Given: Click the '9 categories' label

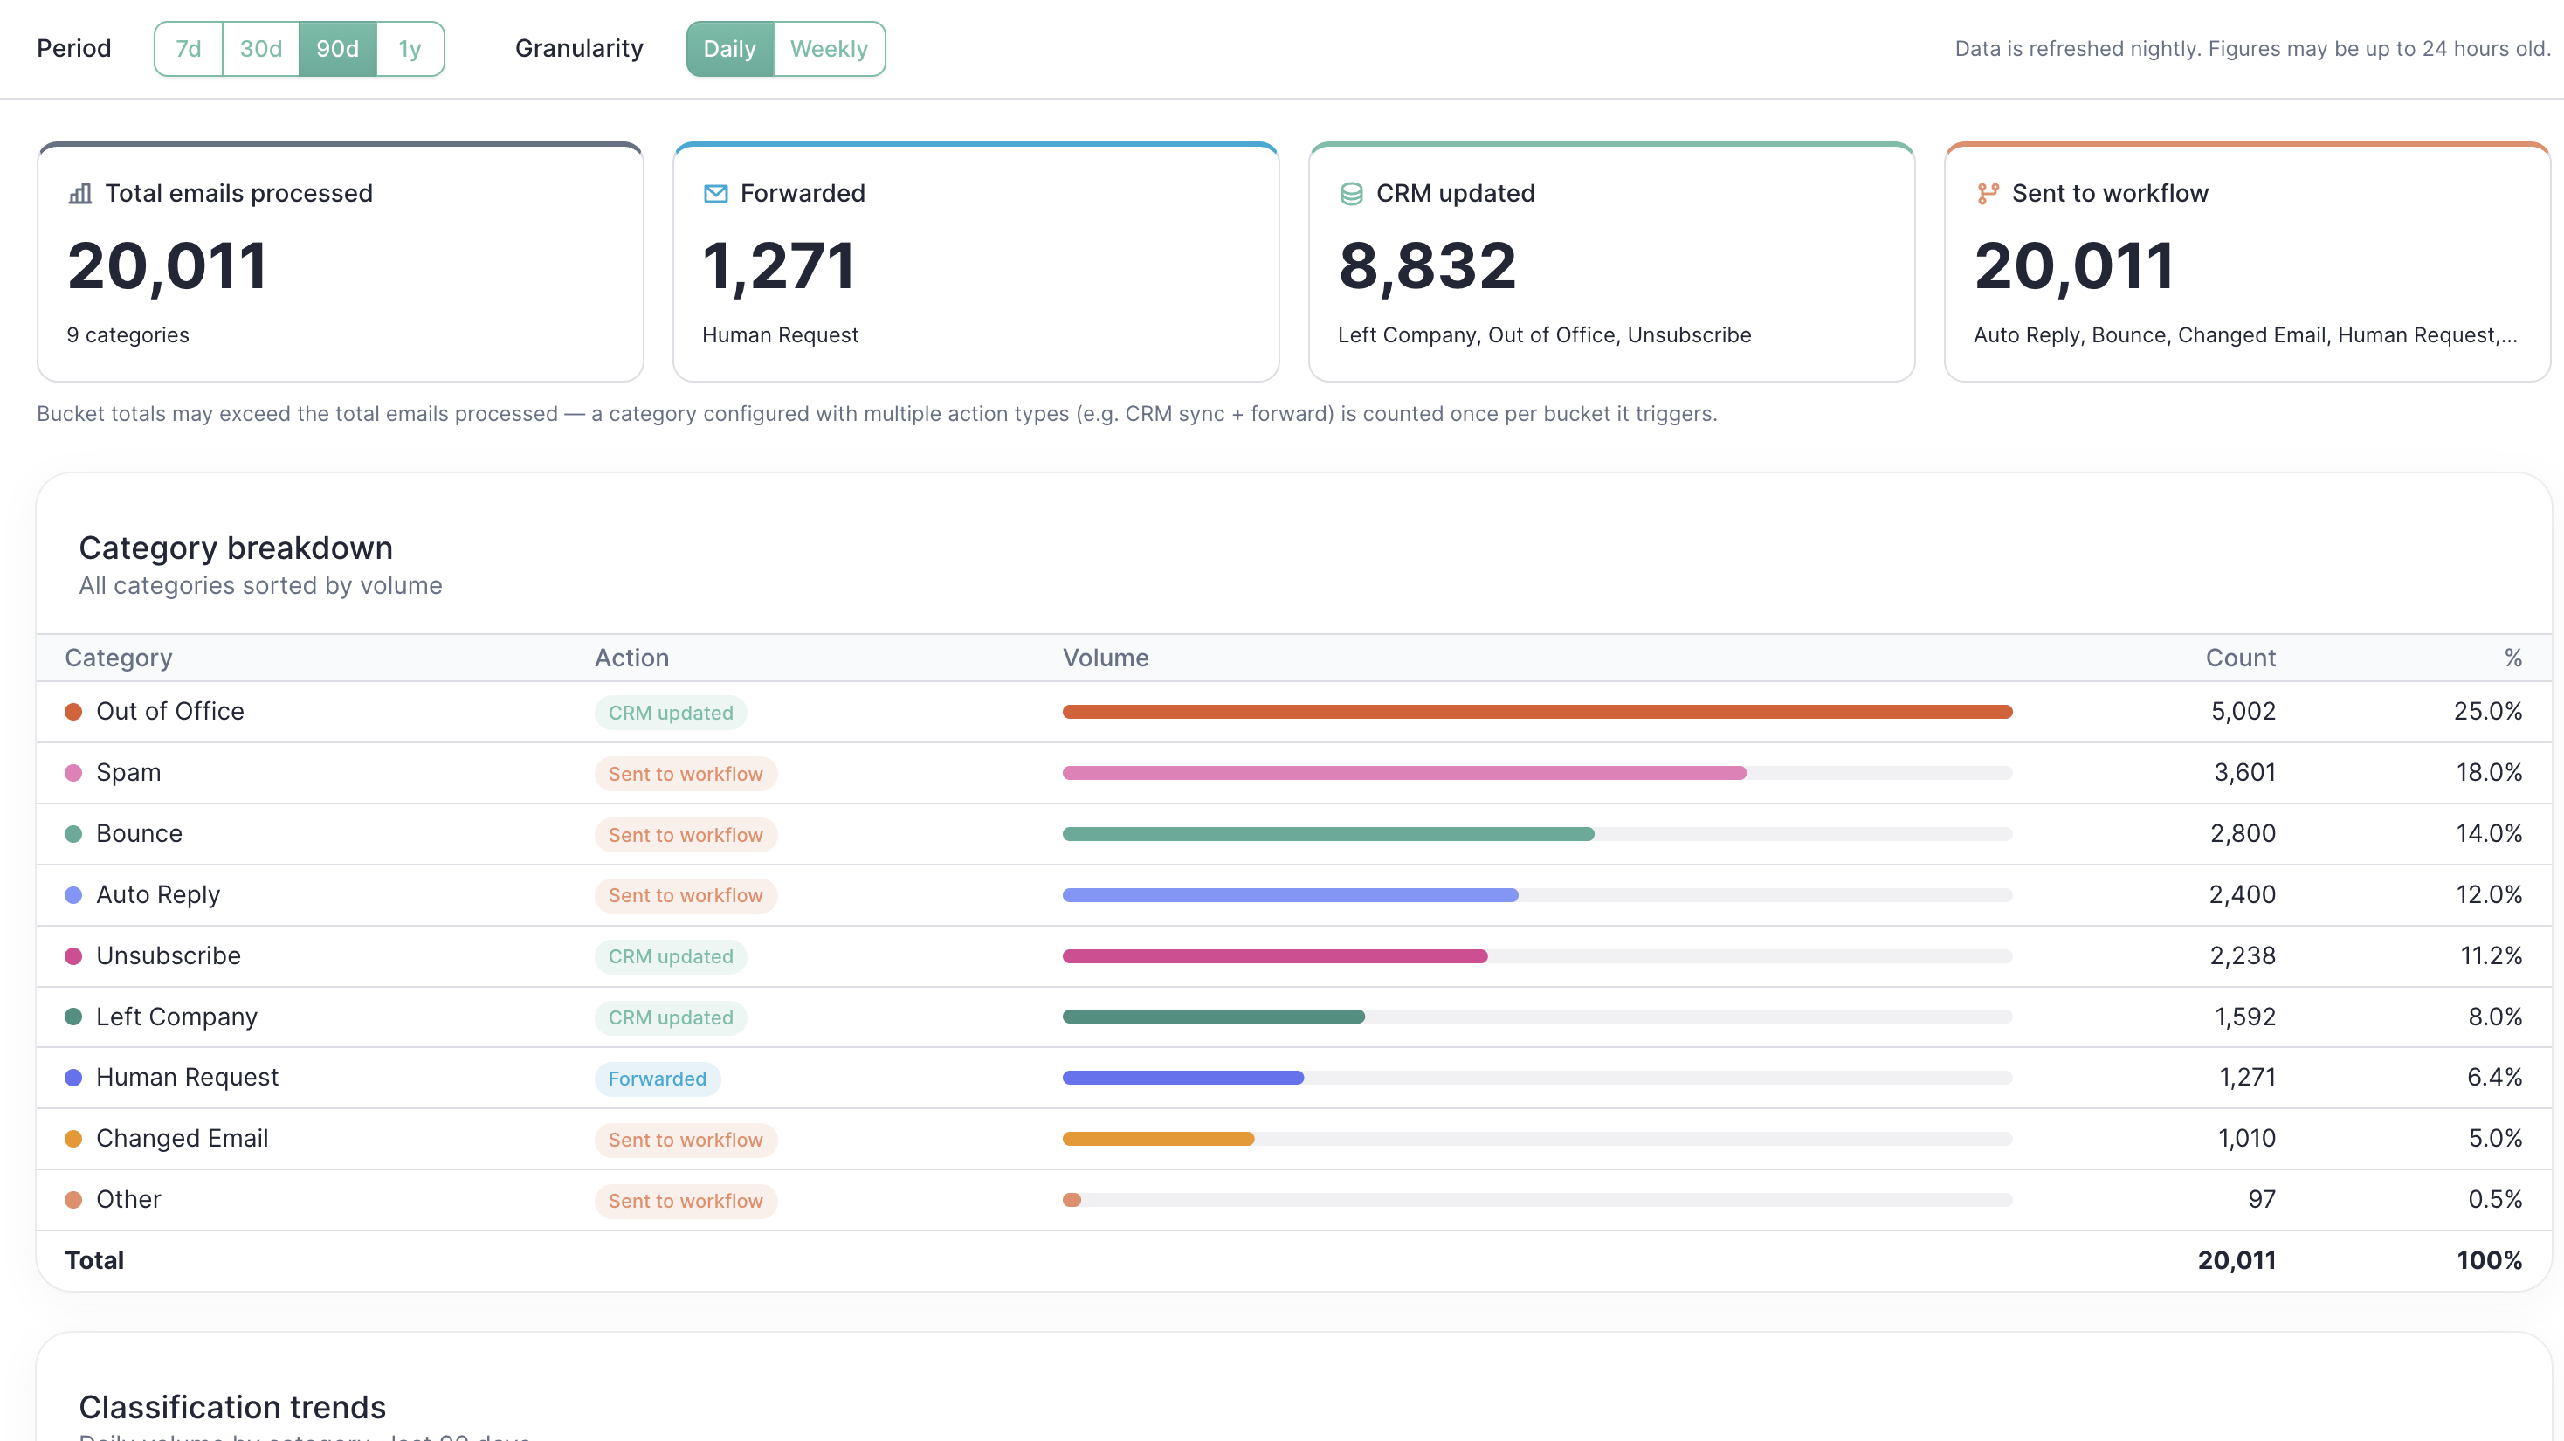Looking at the screenshot, I should (x=128, y=335).
